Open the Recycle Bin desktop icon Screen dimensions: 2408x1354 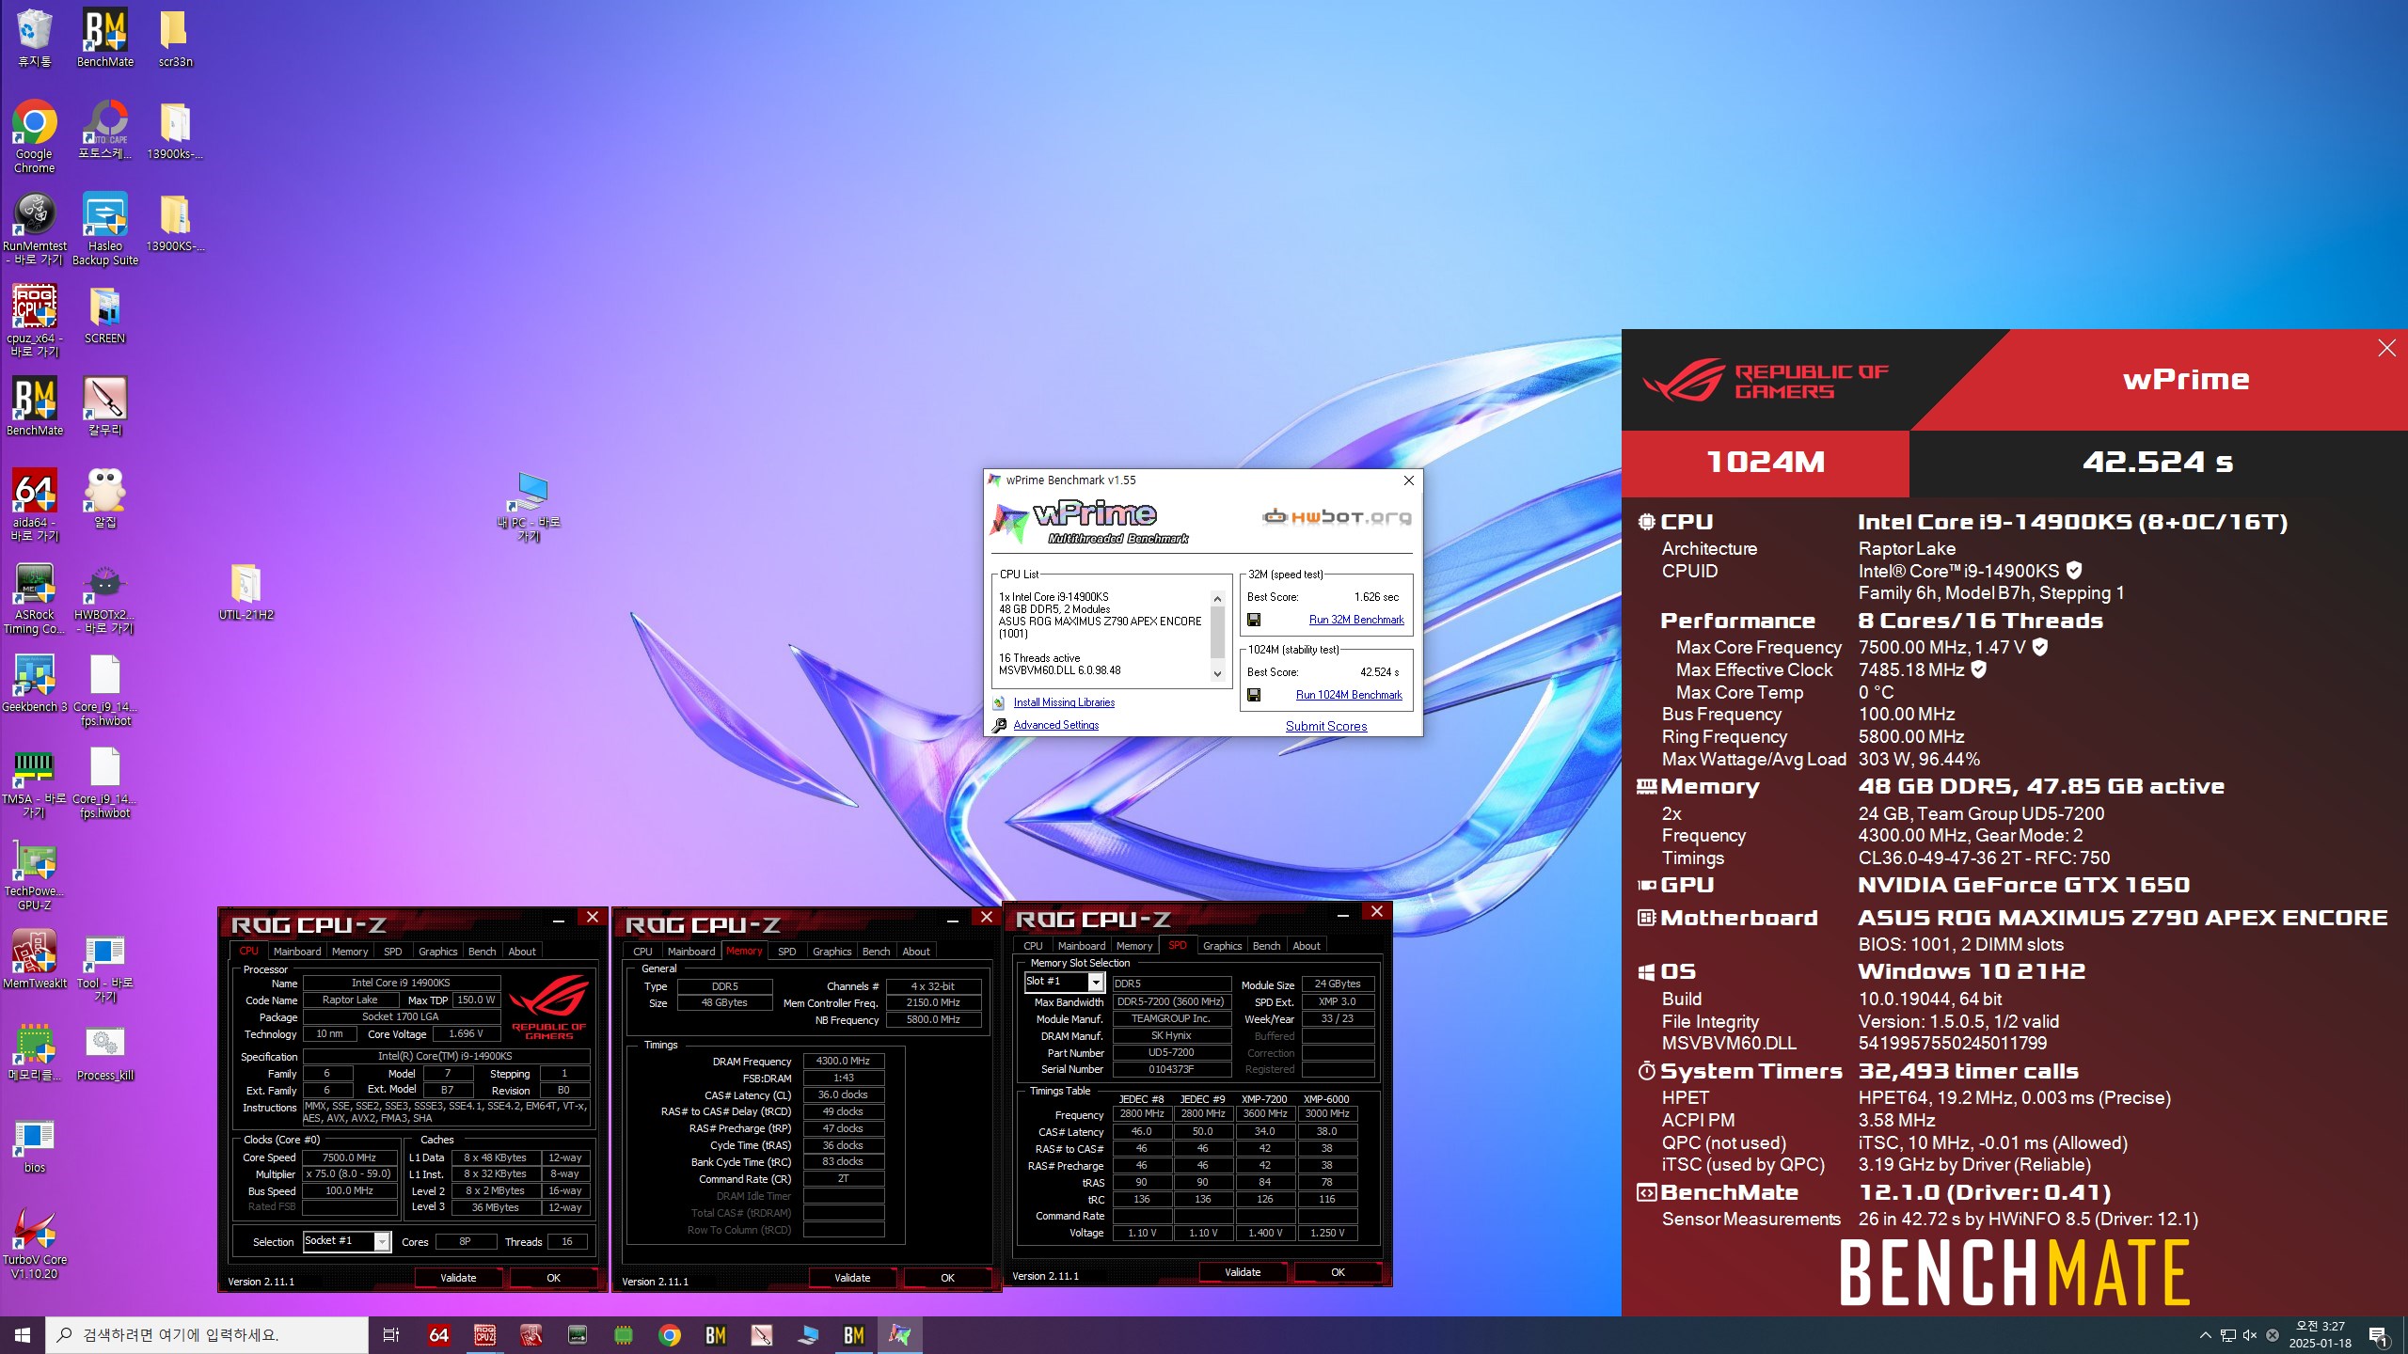click(34, 38)
